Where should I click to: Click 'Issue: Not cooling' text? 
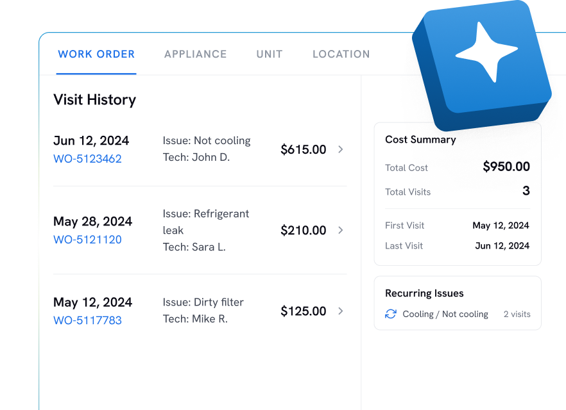[207, 140]
